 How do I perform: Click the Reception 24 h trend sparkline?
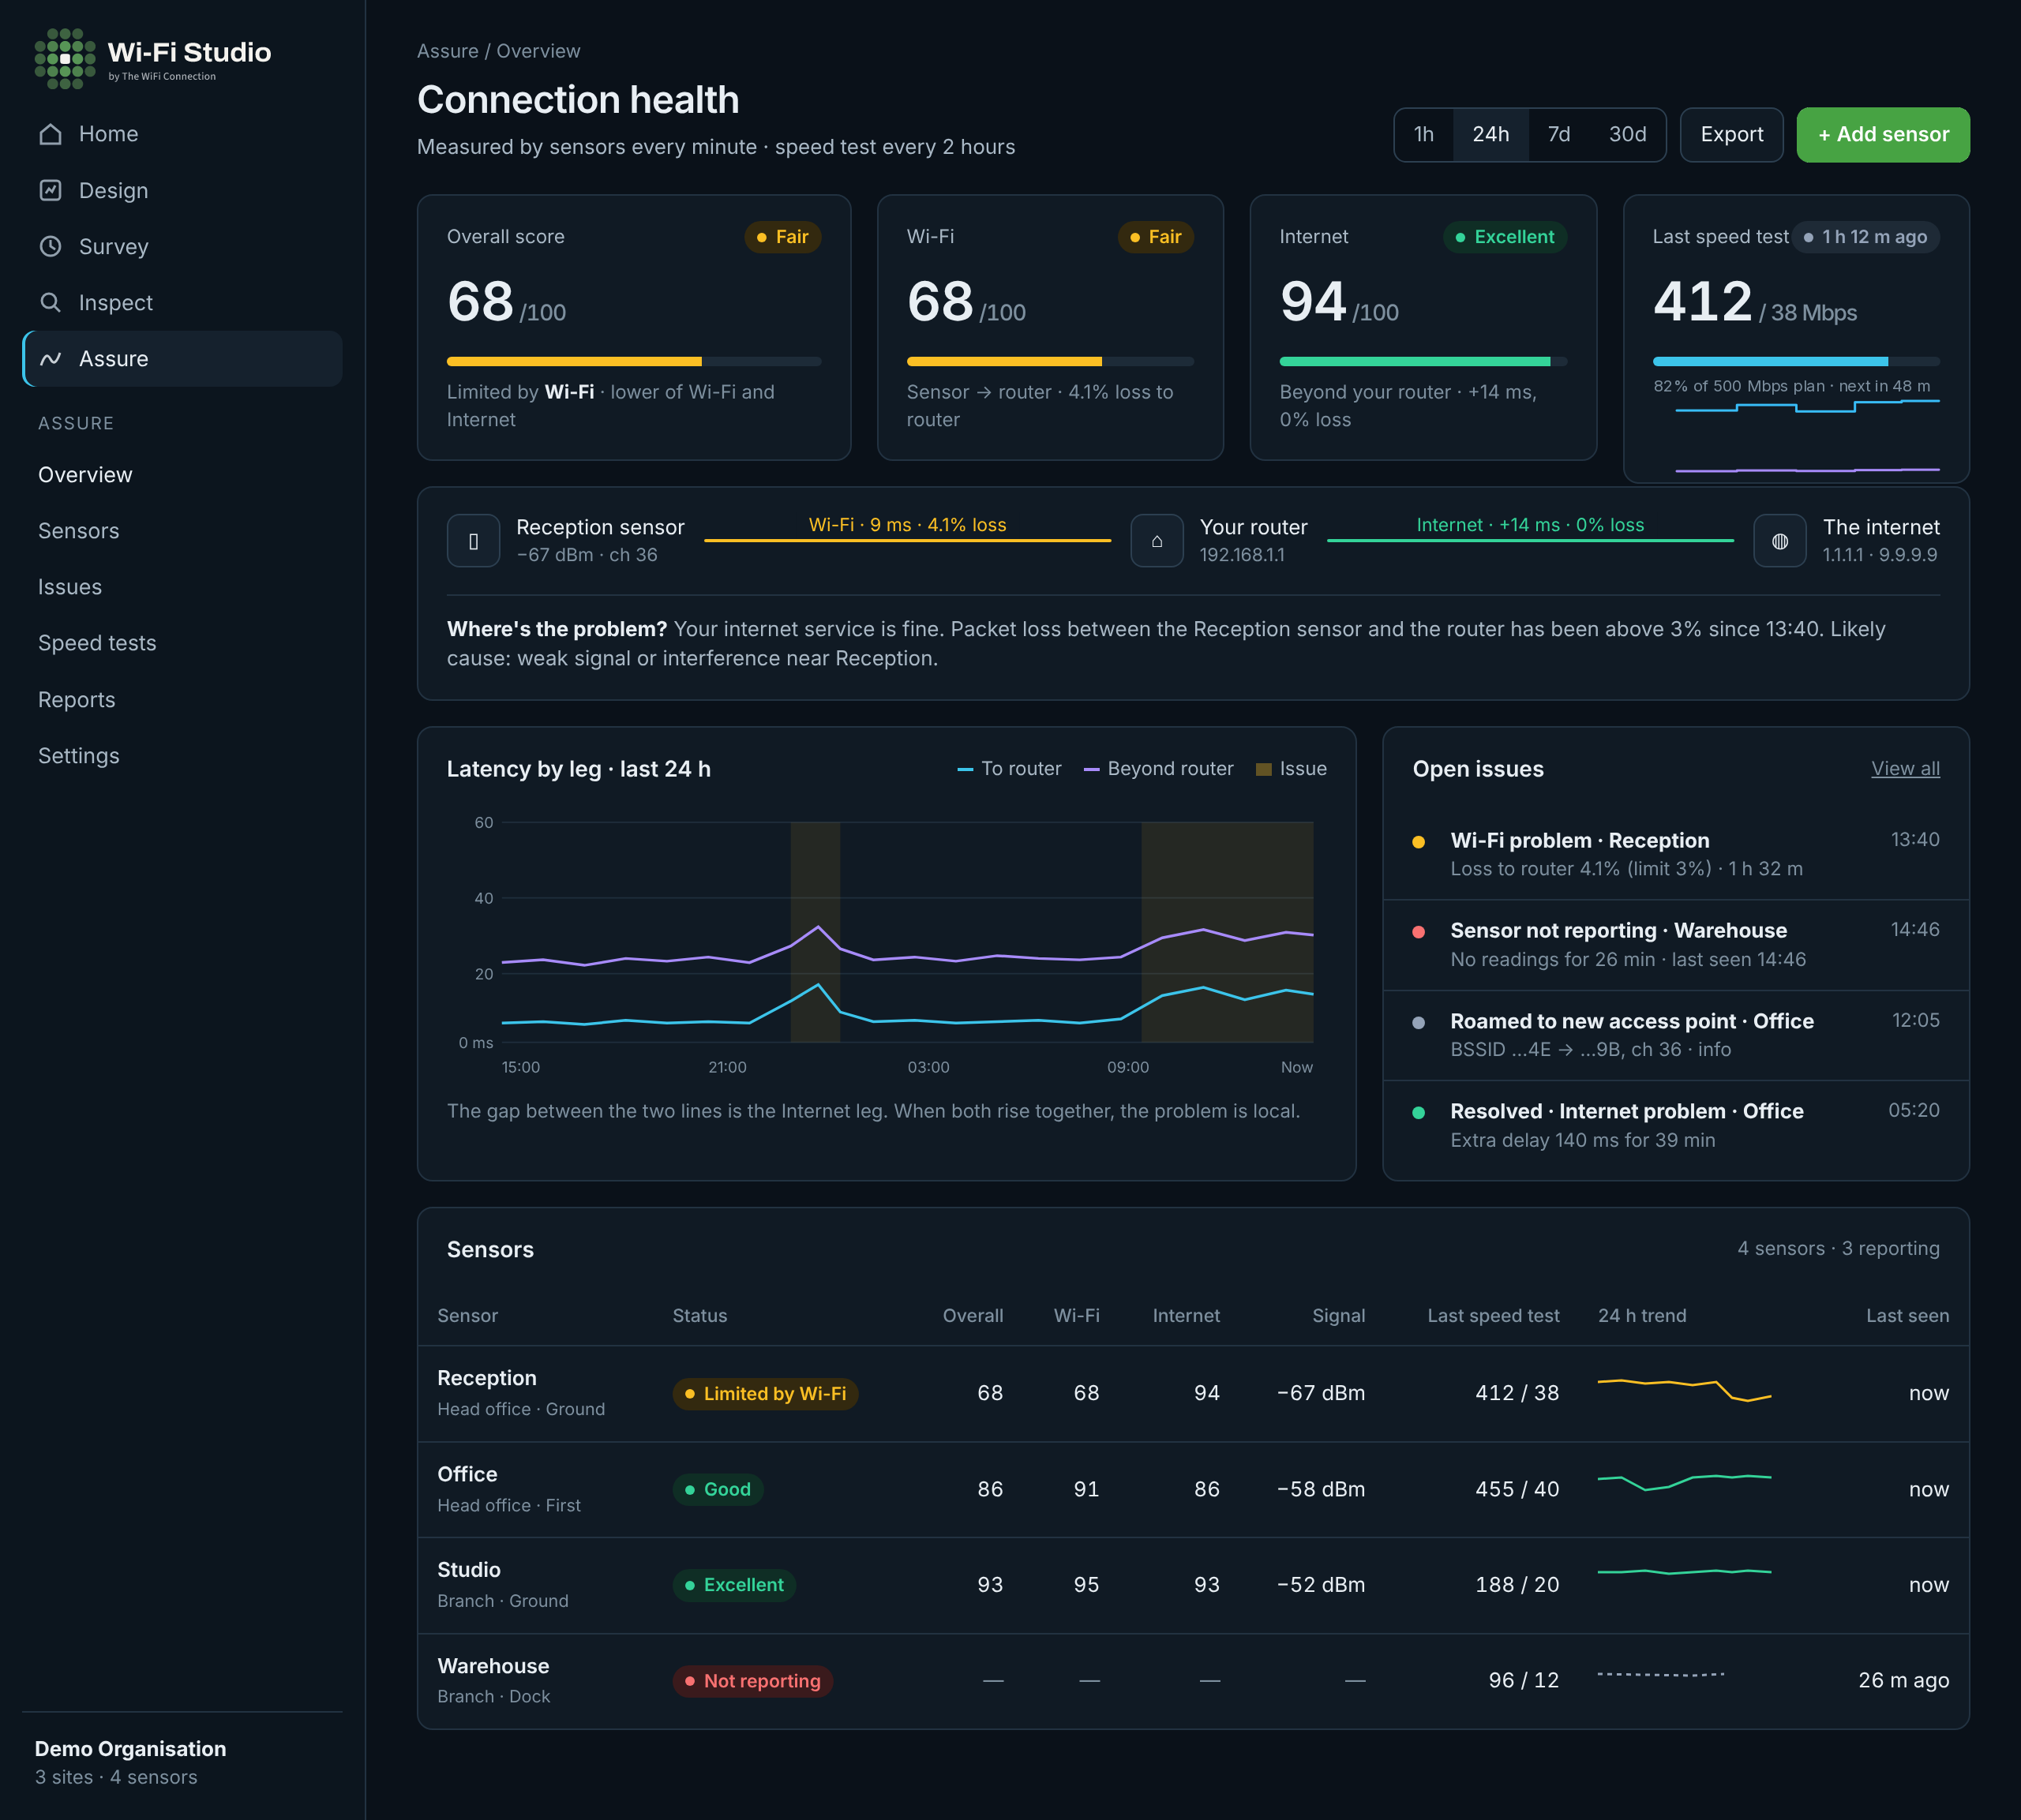1684,1390
